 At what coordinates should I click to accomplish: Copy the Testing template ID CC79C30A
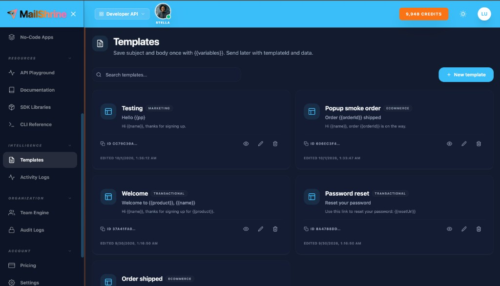(x=119, y=144)
